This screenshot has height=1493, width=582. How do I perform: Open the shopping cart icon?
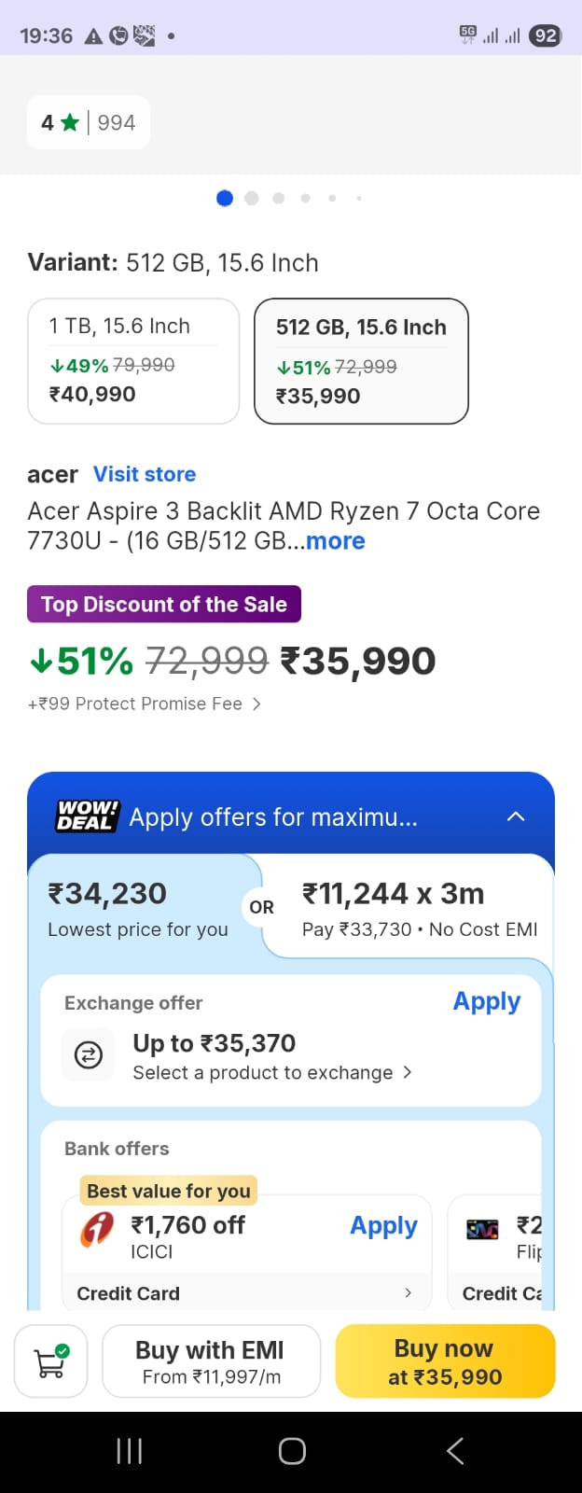pyautogui.click(x=51, y=1361)
